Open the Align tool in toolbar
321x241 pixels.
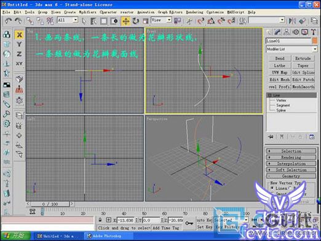(303, 21)
